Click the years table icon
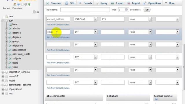Image resolution: width=185 pixels, height=104 pixels. click(10, 67)
